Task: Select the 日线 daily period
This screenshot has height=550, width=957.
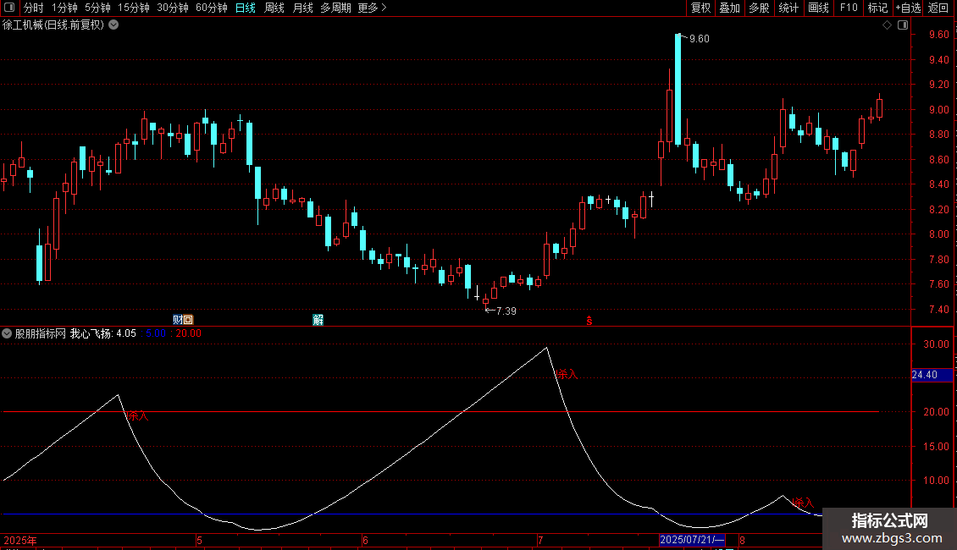Action: tap(246, 8)
